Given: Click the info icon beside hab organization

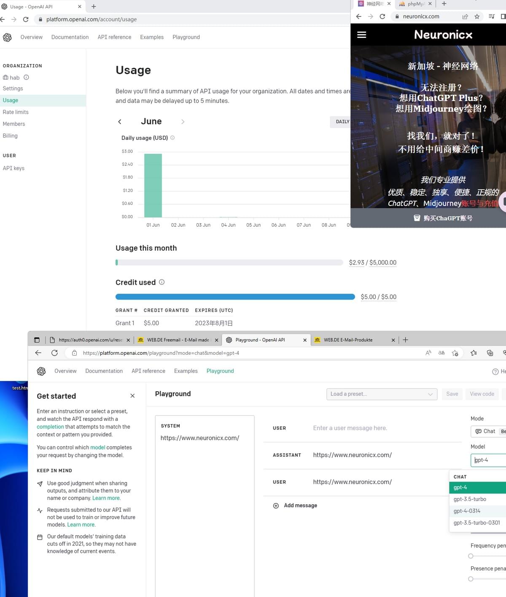Looking at the screenshot, I should [x=26, y=77].
